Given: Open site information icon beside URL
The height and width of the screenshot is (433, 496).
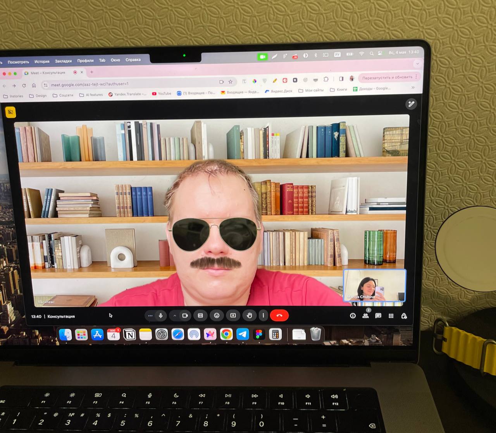Looking at the screenshot, I should click(46, 85).
